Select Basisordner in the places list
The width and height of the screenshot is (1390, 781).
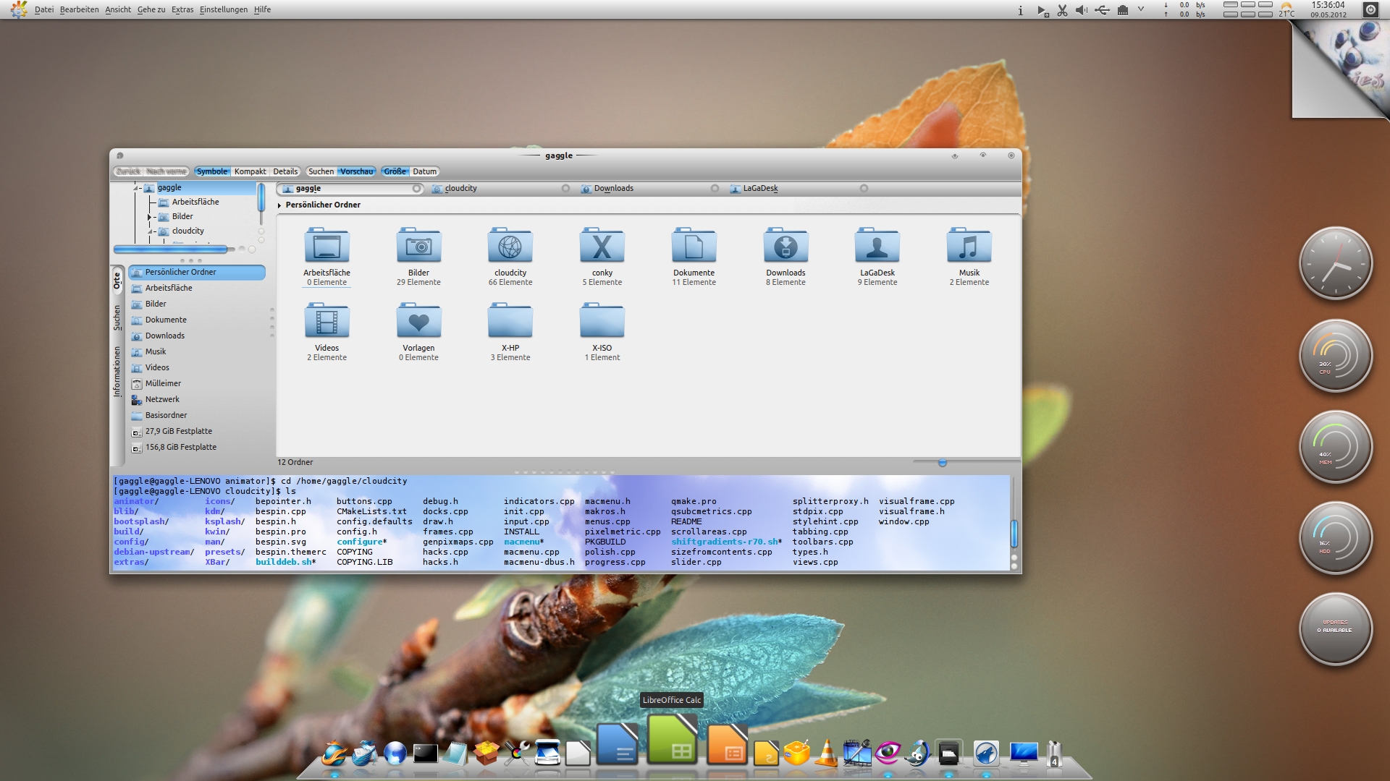click(x=197, y=415)
